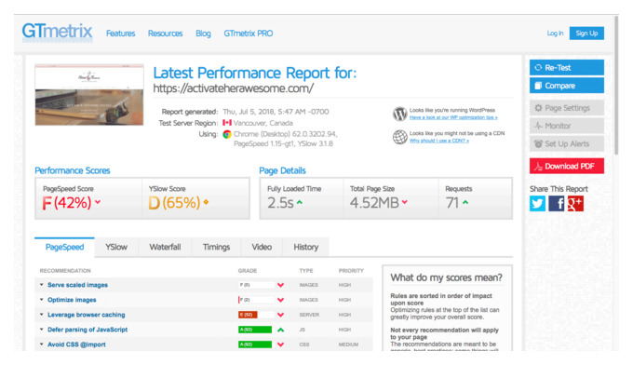
Task: Open Why should I use a CDN link
Action: tap(439, 141)
